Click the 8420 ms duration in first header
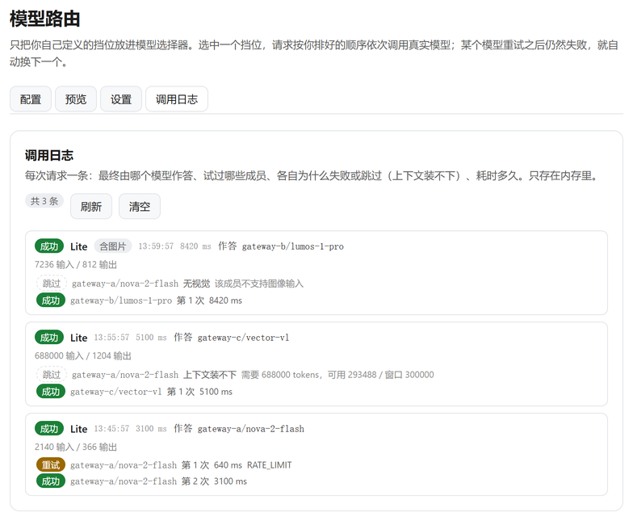 [195, 246]
